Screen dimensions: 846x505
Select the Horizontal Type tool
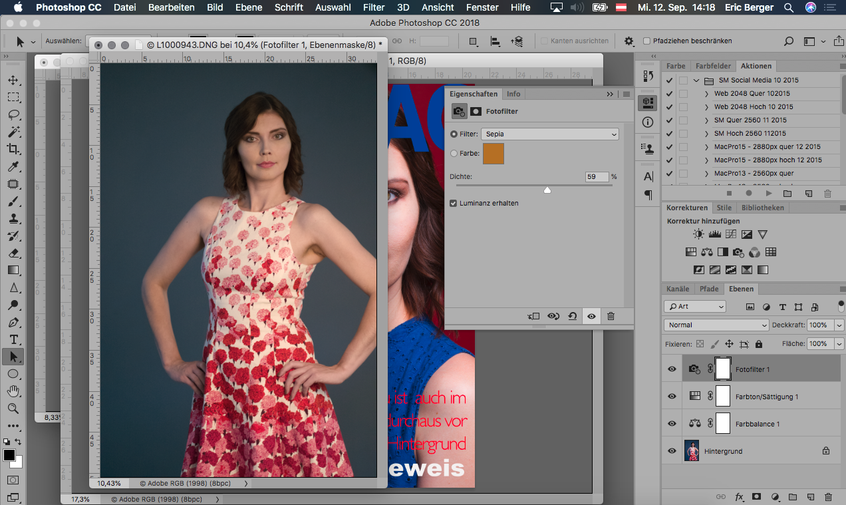pyautogui.click(x=13, y=339)
